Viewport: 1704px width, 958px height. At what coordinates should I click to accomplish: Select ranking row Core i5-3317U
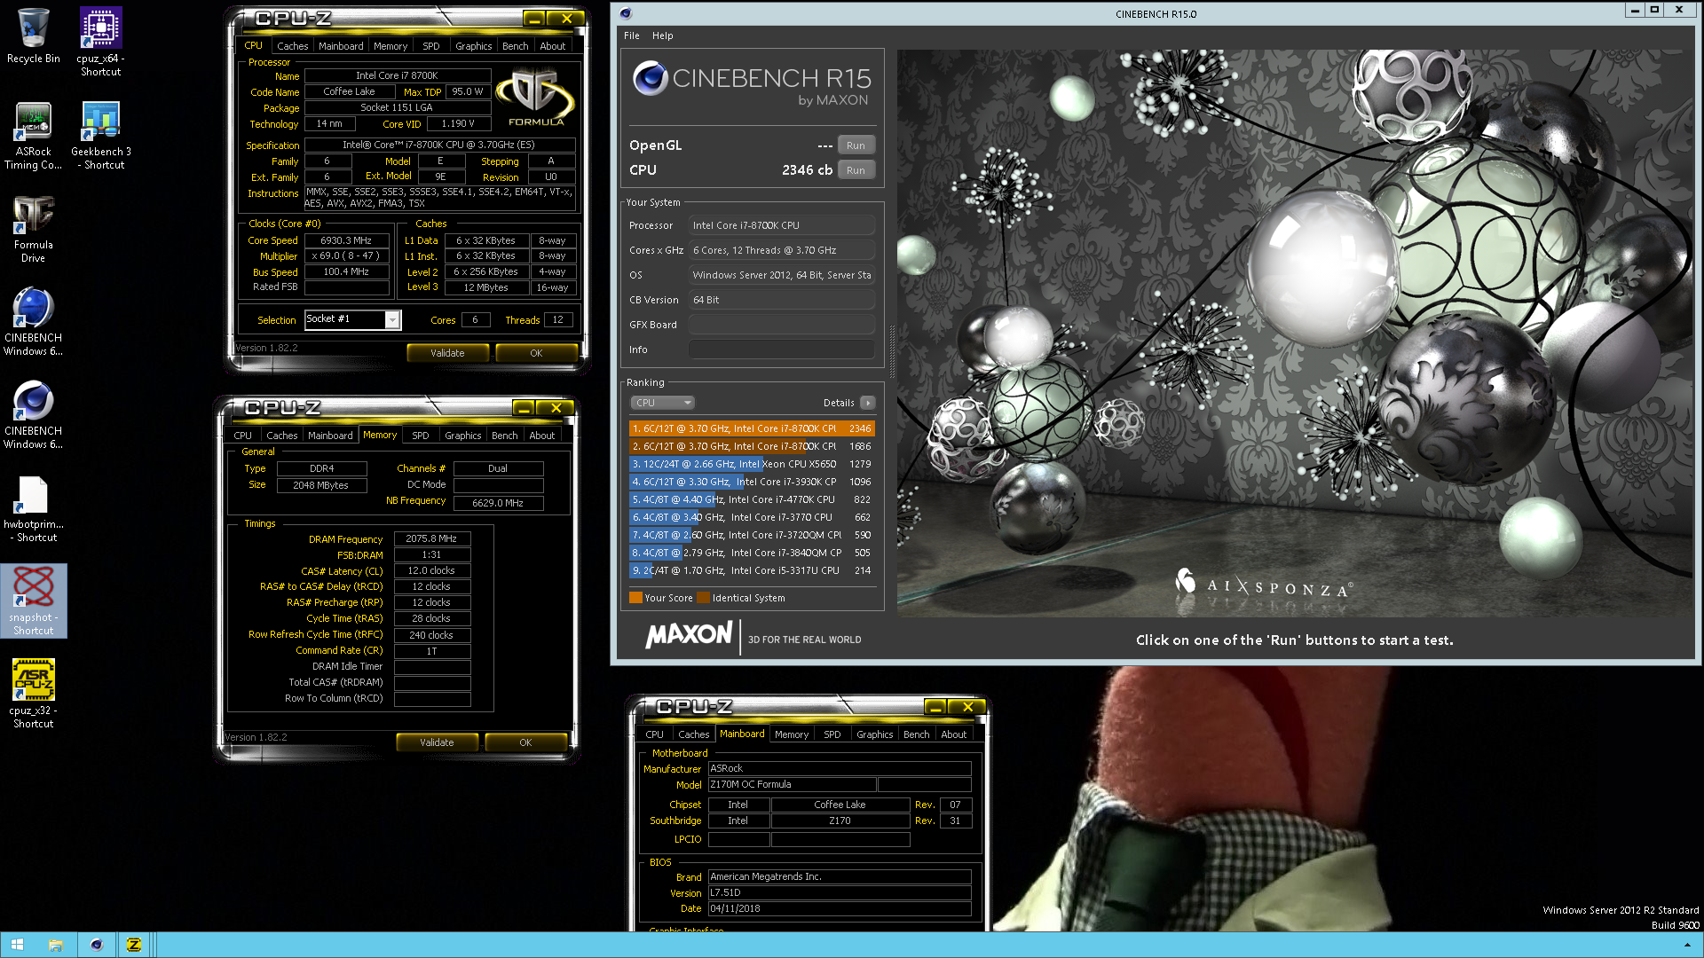click(x=752, y=570)
